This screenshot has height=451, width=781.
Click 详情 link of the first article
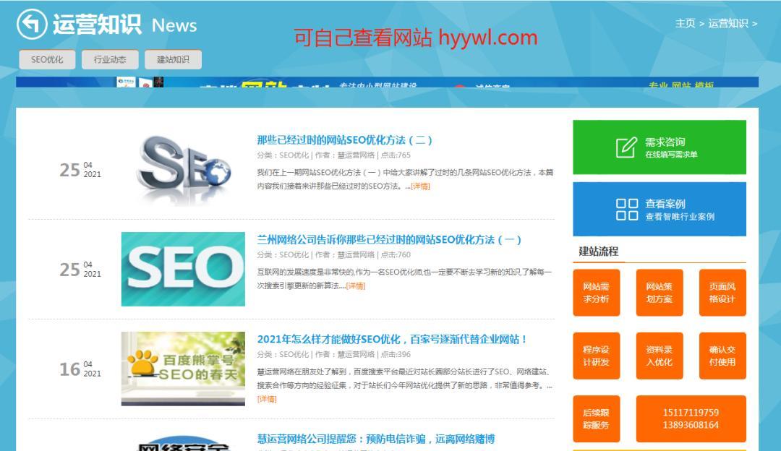[x=420, y=186]
